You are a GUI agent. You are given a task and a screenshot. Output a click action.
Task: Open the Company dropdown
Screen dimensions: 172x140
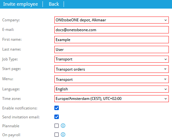tap(112, 20)
